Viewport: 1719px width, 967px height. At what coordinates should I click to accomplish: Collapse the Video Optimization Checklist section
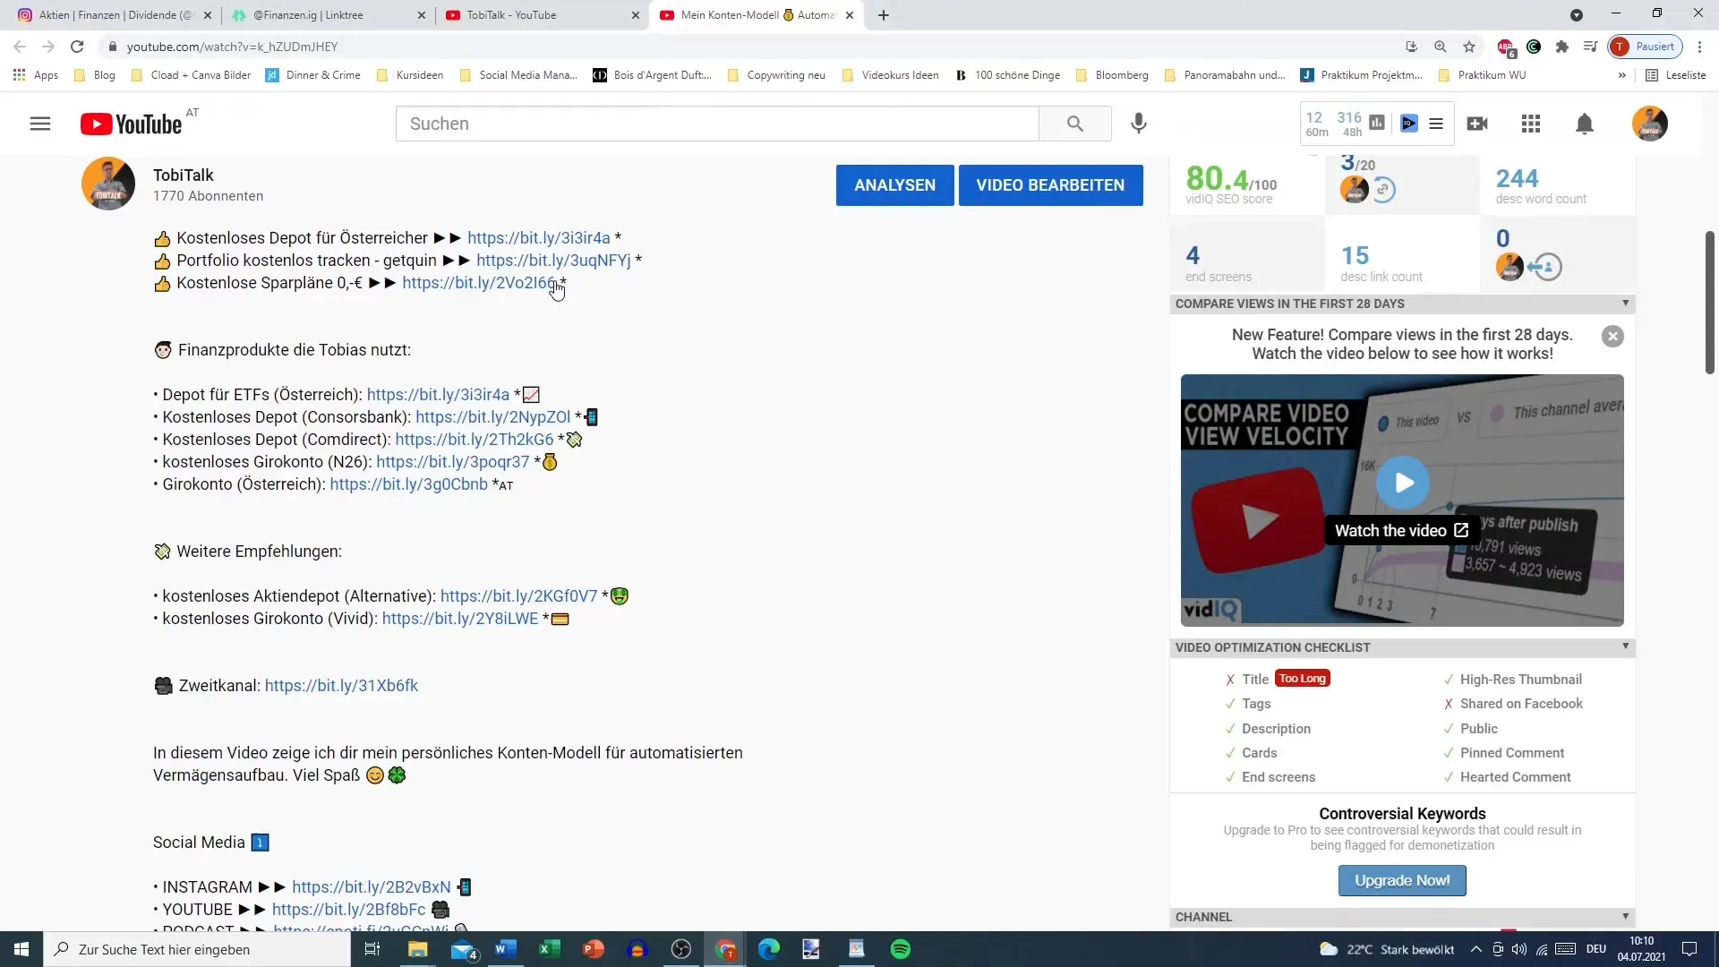[x=1625, y=646]
